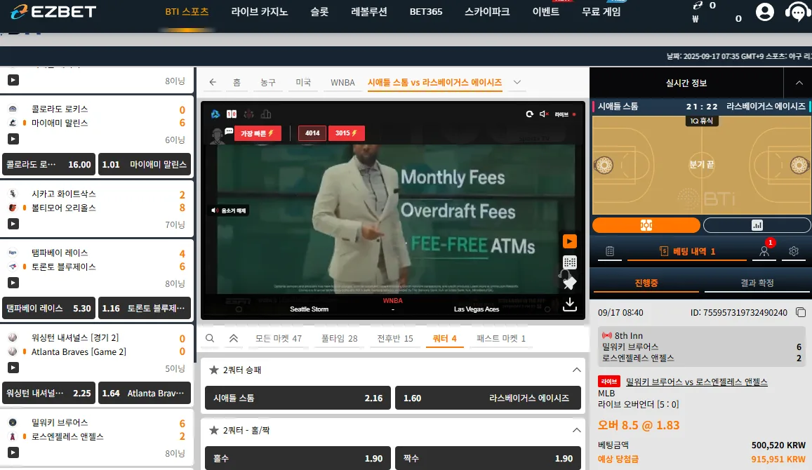Open the 이벤트 menu item
The image size is (812, 470).
coord(546,11)
